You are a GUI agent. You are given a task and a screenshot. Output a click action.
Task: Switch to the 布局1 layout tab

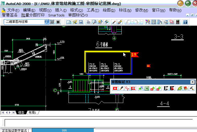(x=32, y=112)
